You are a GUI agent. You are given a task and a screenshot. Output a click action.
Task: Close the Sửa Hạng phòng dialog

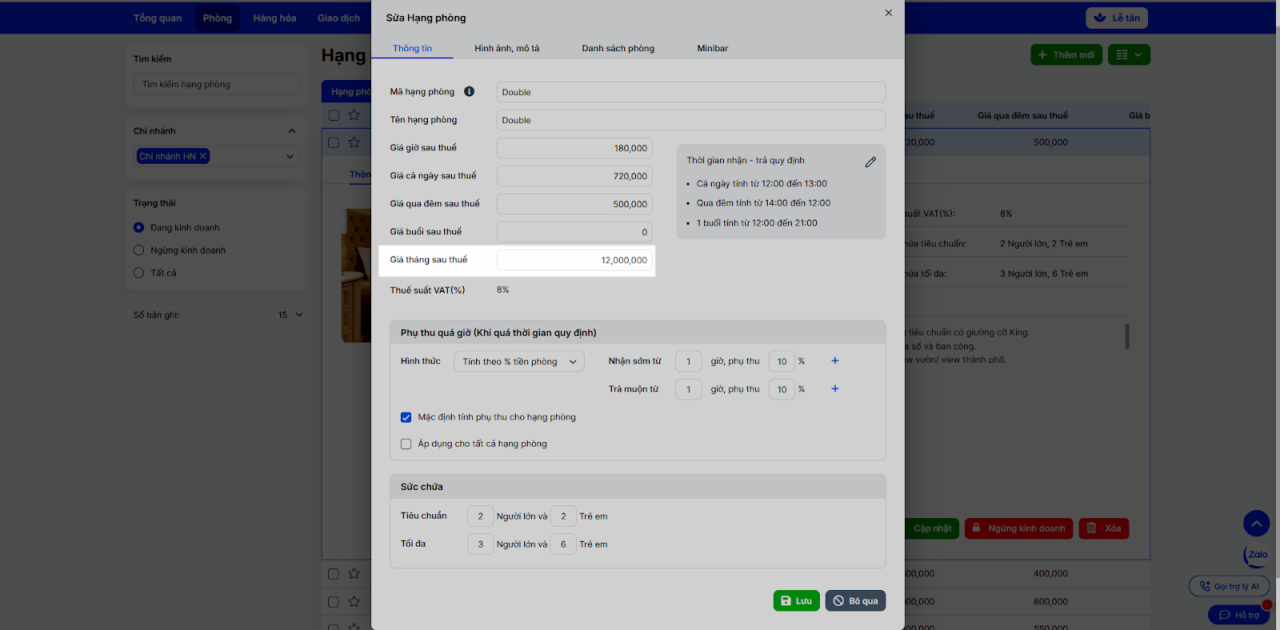pyautogui.click(x=888, y=13)
